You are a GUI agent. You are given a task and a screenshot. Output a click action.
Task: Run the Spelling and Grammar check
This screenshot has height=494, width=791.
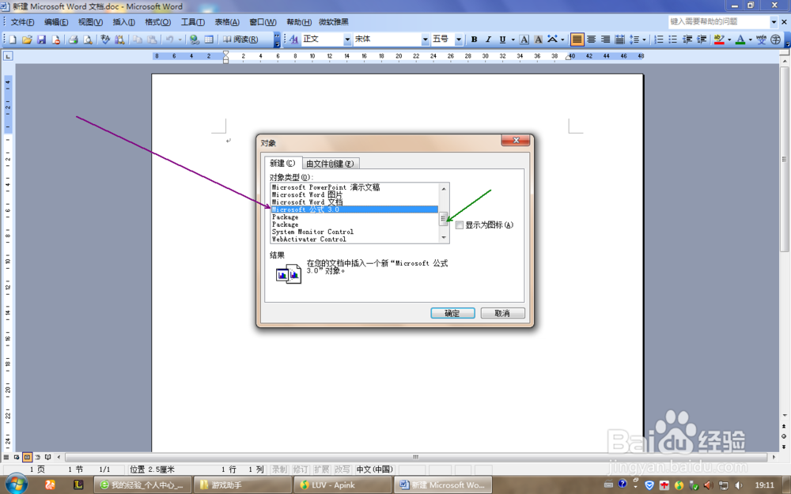[105, 40]
